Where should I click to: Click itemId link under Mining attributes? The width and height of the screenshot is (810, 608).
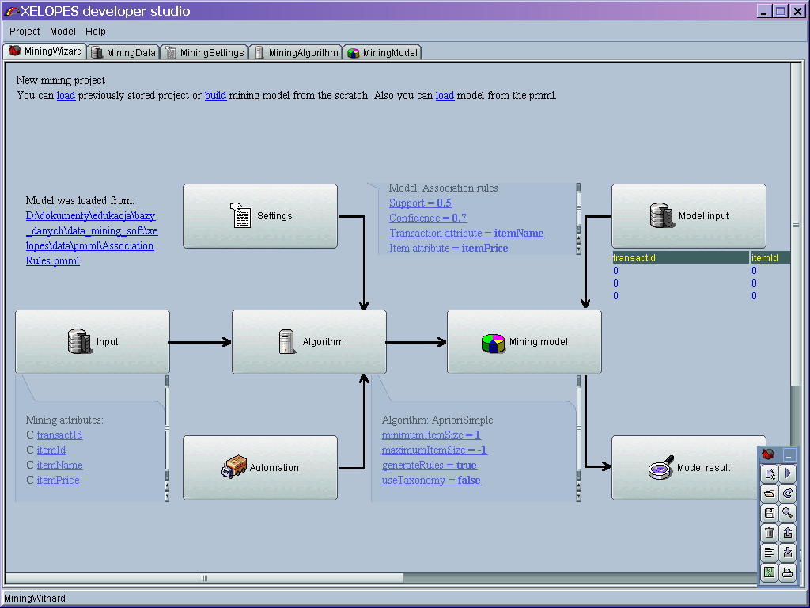[51, 450]
